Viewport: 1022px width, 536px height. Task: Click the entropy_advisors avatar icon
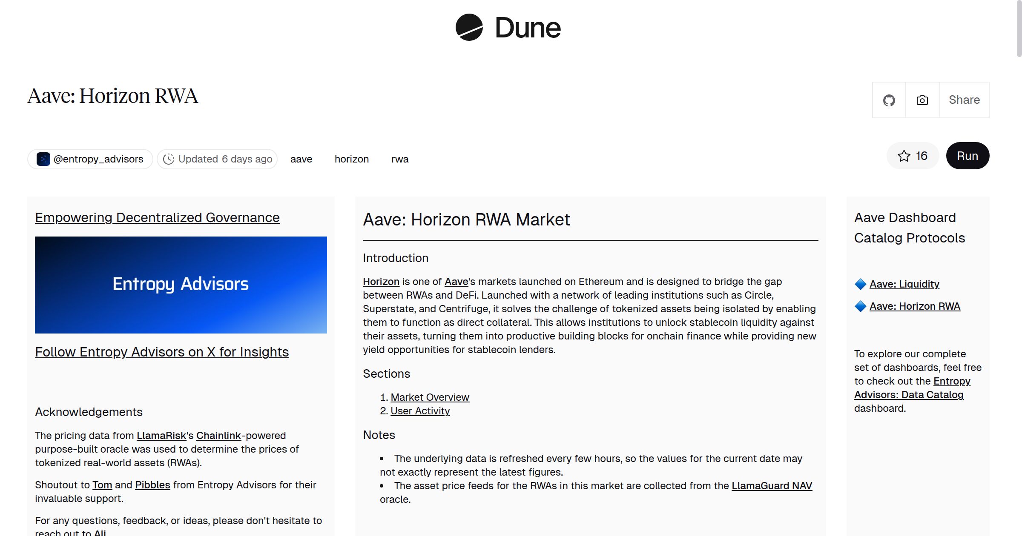(x=43, y=159)
